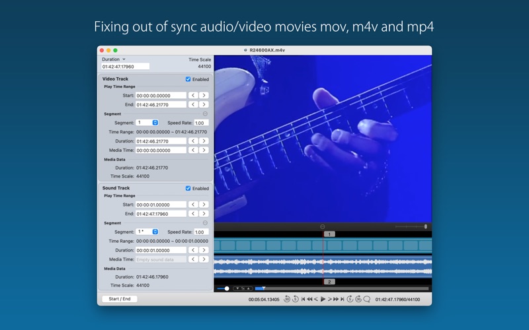Click the Sound Track End field

coord(161,213)
